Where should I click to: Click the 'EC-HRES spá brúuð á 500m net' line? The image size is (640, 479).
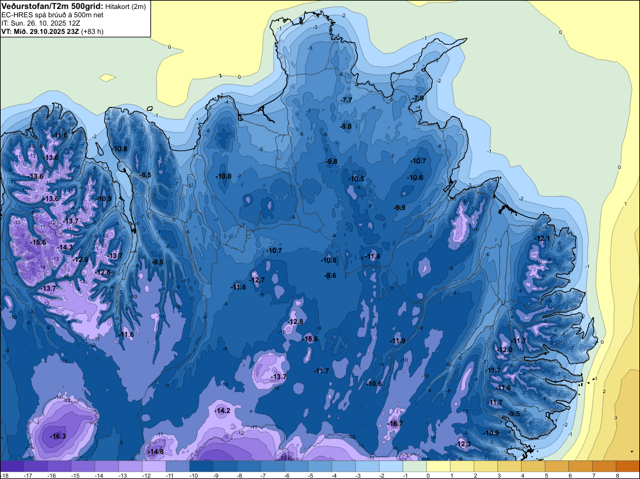52,15
